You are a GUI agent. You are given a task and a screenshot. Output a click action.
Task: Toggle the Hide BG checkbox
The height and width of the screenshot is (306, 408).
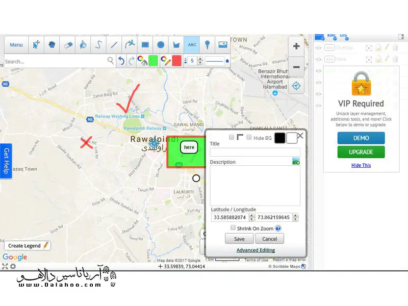[249, 137]
